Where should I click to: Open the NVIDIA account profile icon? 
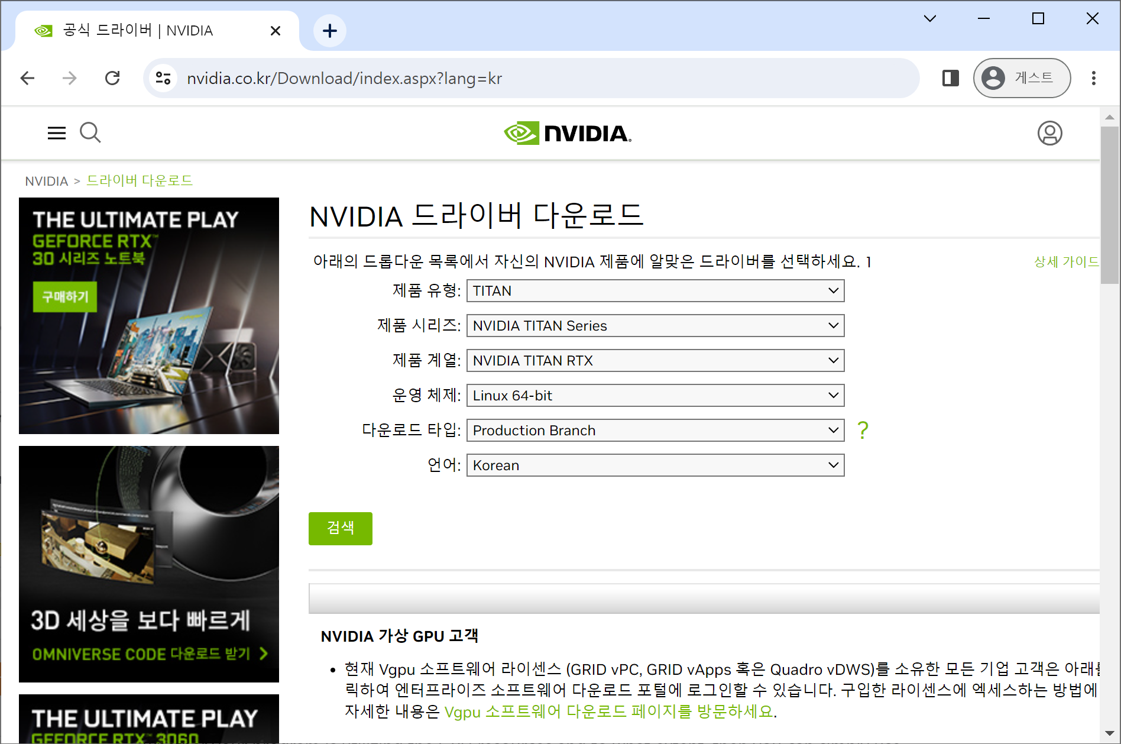(1050, 133)
